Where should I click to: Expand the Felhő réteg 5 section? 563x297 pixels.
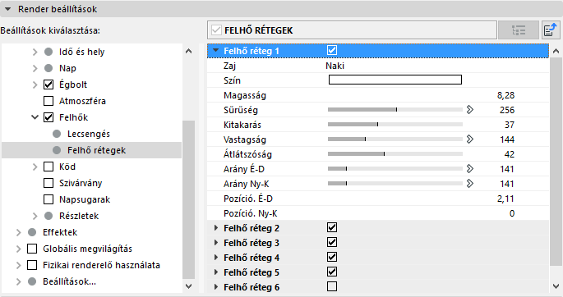[216, 272]
